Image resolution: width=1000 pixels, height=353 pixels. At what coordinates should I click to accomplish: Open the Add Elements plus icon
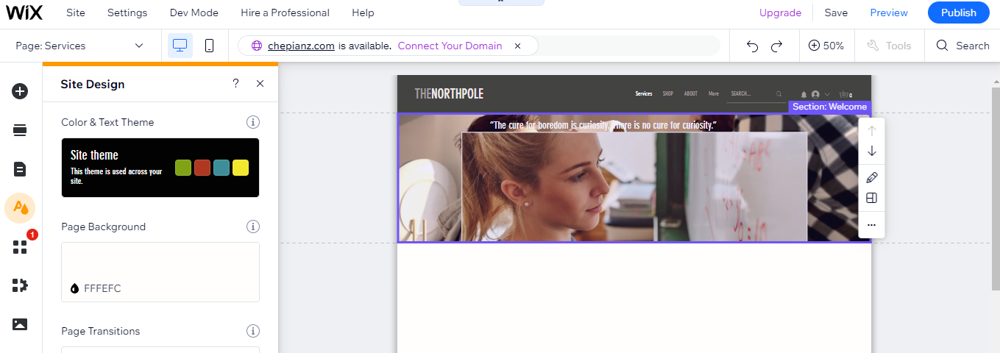click(20, 91)
